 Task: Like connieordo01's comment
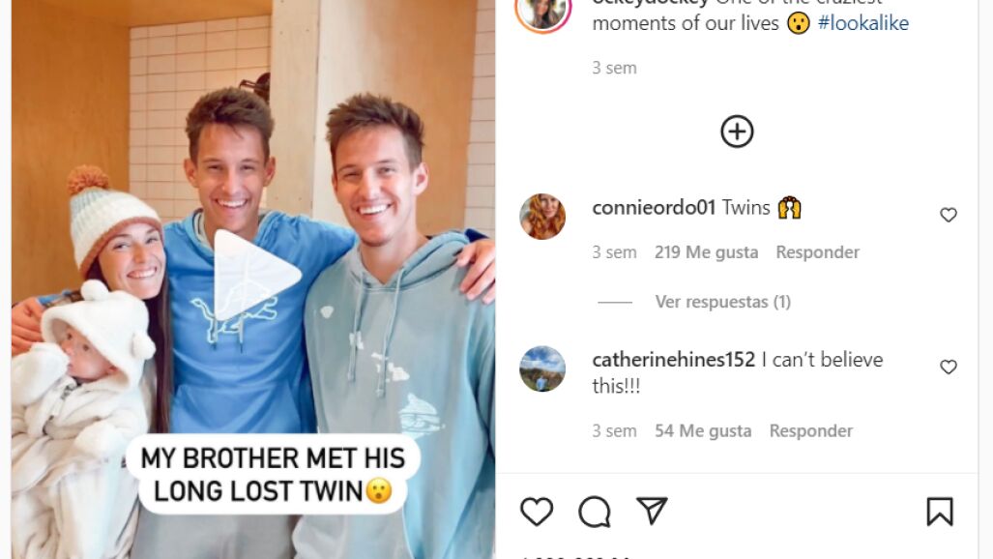(x=948, y=215)
